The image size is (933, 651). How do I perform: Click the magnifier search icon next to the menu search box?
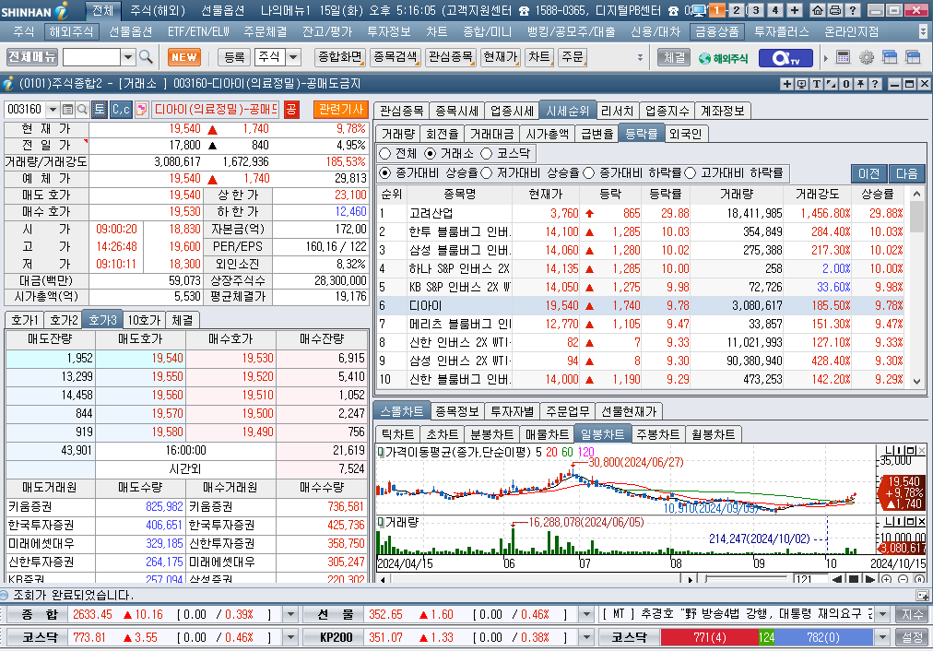[146, 57]
